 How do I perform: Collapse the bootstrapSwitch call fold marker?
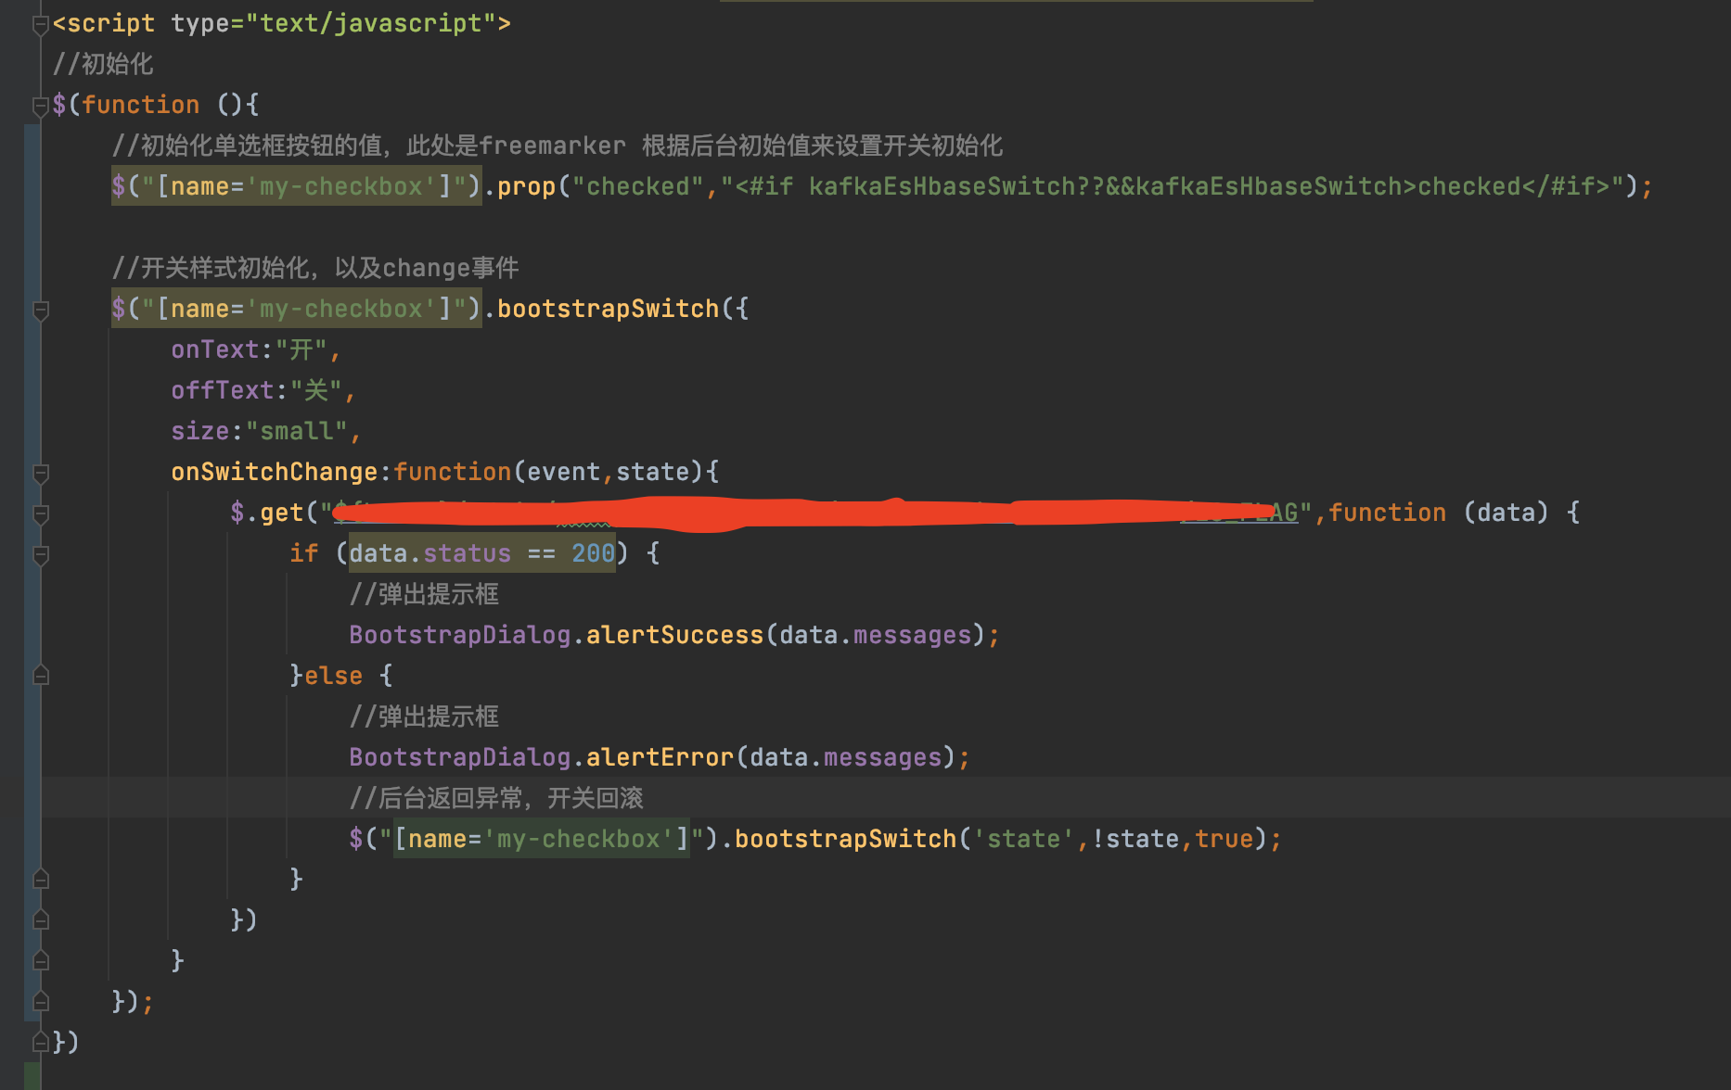[x=40, y=311]
